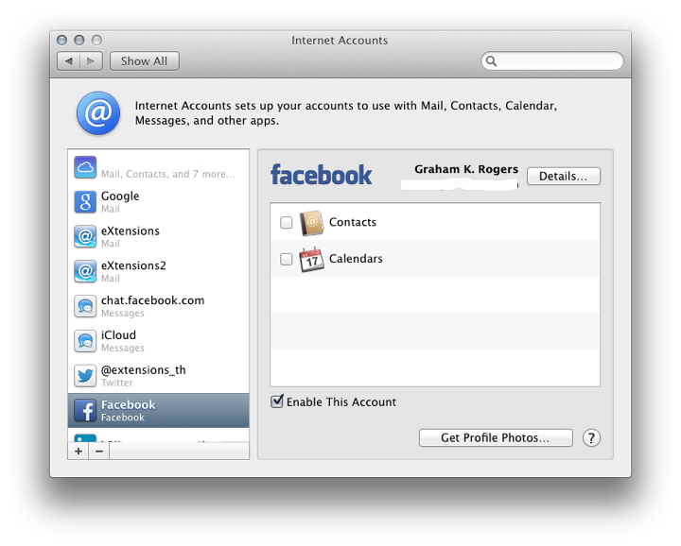Select the iCloud cloud account icon
Screen dimensions: 681x546
point(85,167)
